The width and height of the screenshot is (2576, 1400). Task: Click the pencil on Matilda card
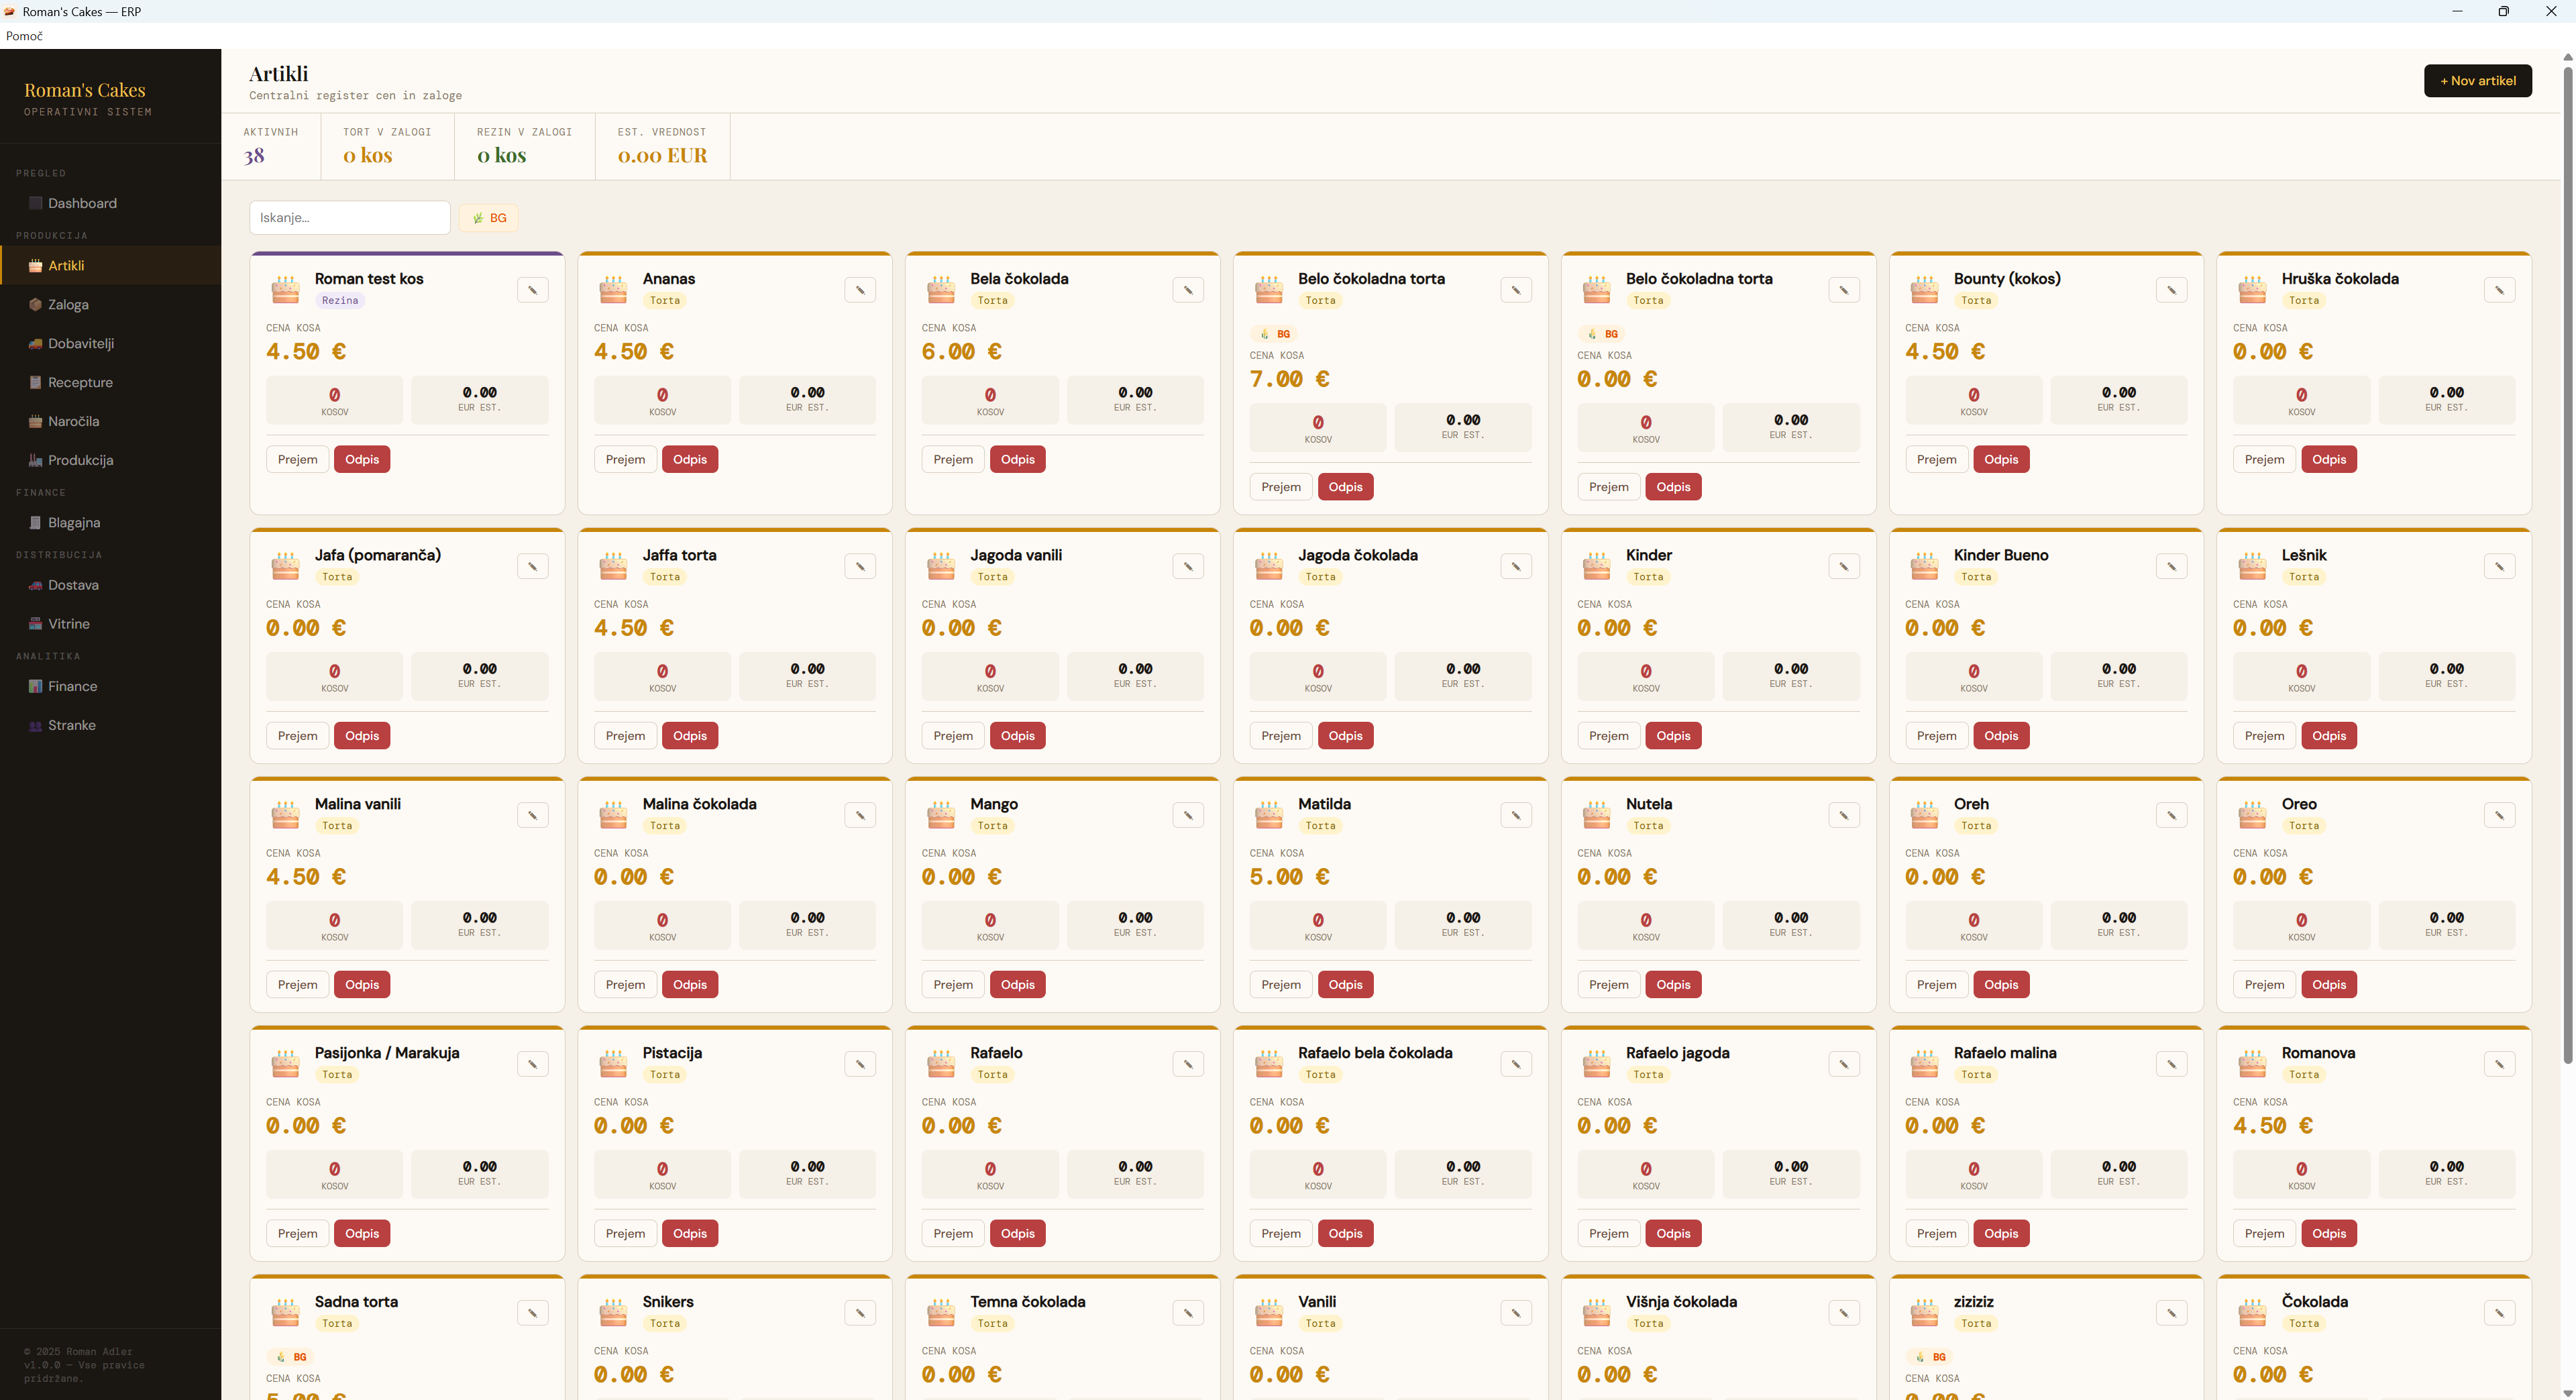[1516, 815]
